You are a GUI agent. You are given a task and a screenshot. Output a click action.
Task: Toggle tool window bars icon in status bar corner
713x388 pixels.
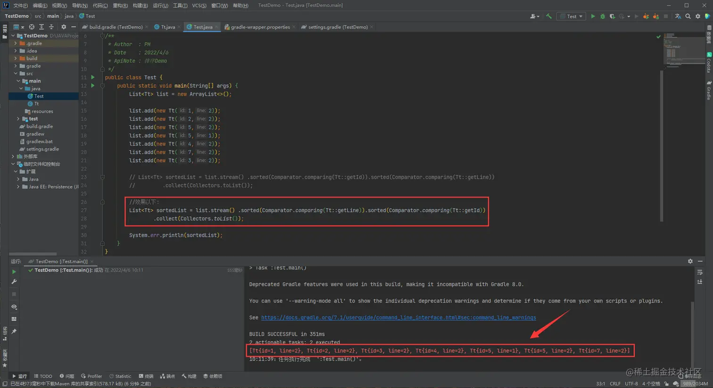point(4,384)
